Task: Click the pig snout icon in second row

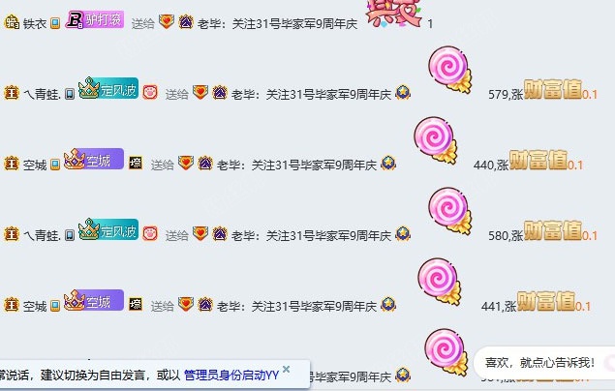Action: [150, 93]
